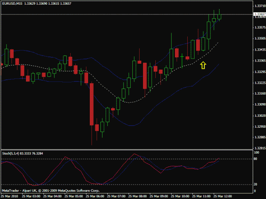266x199 pixels.
Task: Click price level 1.32950 on axis
Action: point(260,126)
